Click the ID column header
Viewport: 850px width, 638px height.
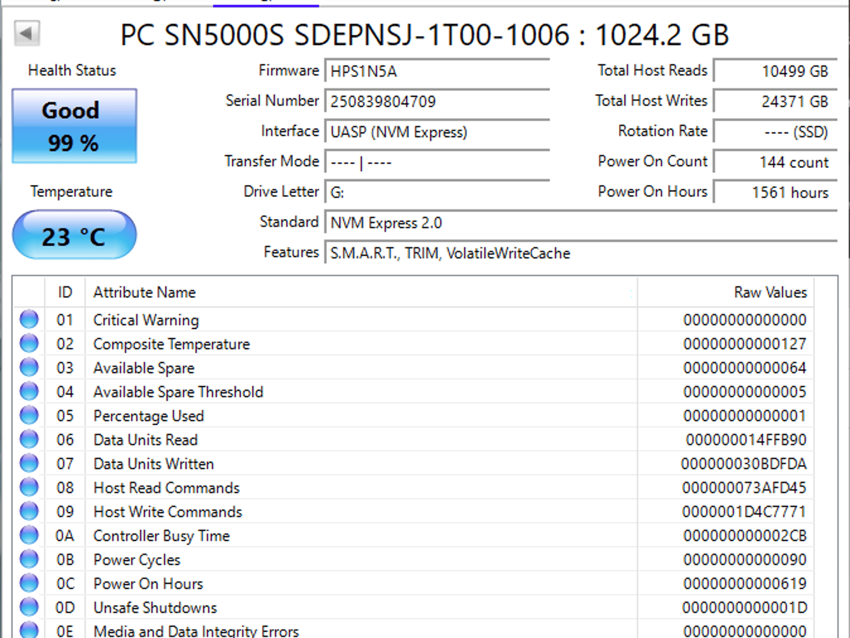click(65, 292)
